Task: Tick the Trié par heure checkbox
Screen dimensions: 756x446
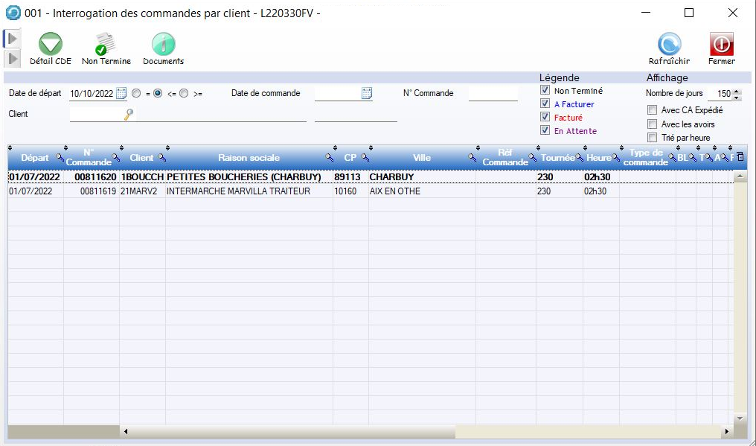Action: pyautogui.click(x=653, y=138)
